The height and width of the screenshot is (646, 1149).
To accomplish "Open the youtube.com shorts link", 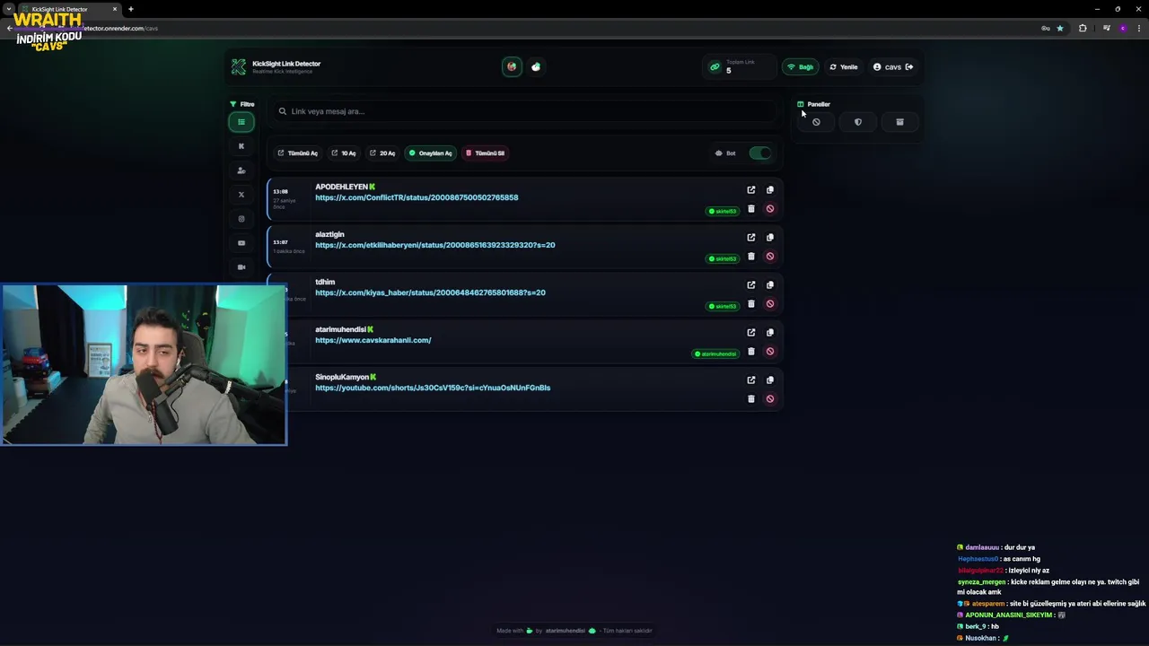I will [433, 388].
